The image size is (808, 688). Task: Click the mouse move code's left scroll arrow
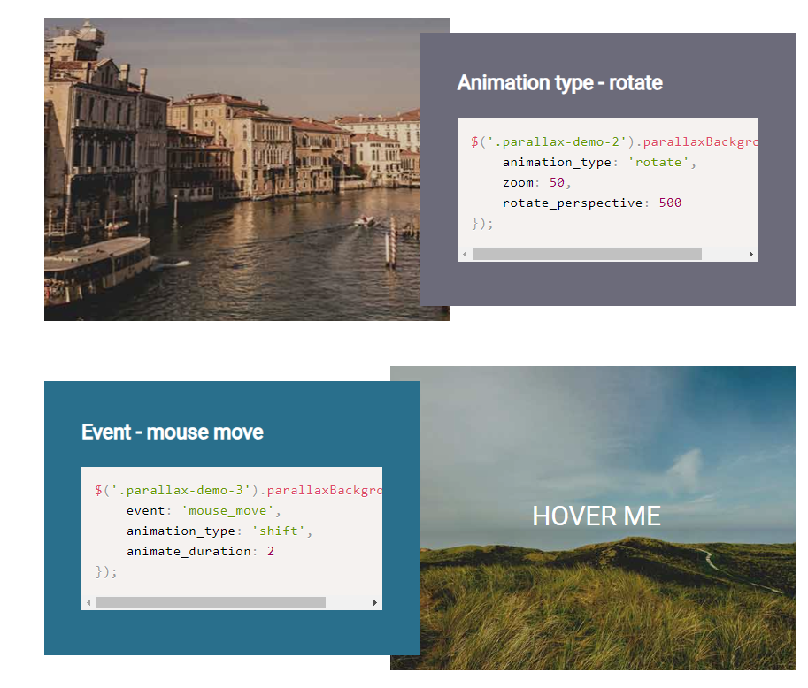[x=88, y=602]
